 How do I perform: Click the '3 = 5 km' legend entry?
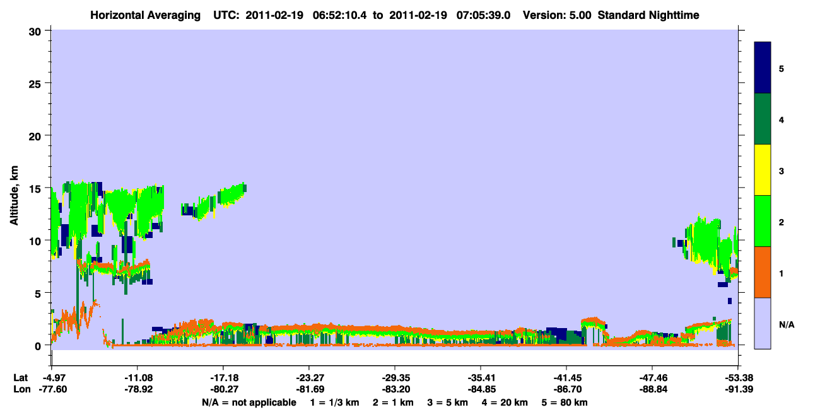click(x=448, y=402)
